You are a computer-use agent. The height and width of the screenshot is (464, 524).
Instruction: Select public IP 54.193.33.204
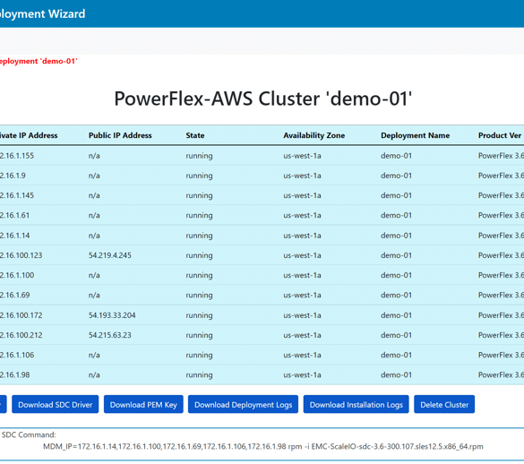pos(112,315)
